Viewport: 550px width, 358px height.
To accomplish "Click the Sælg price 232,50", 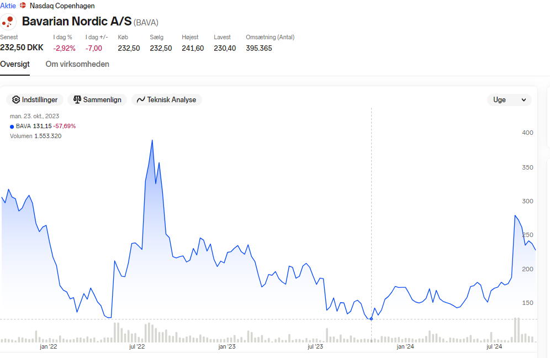I will 161,49.
